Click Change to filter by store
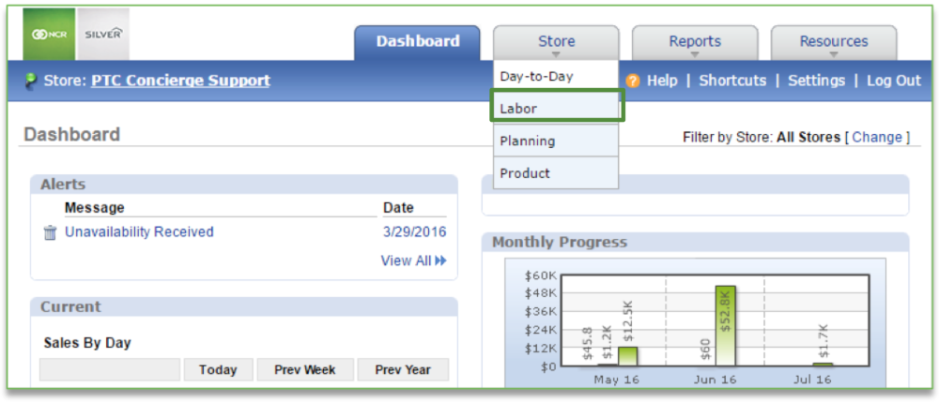The height and width of the screenshot is (402, 939). [x=877, y=137]
